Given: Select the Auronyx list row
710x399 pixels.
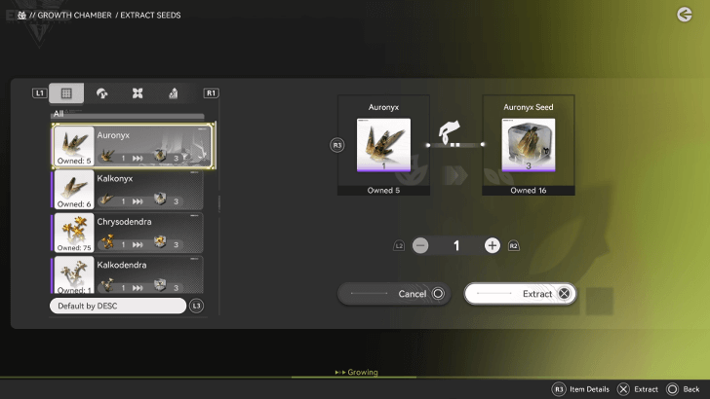Looking at the screenshot, I should (x=134, y=146).
